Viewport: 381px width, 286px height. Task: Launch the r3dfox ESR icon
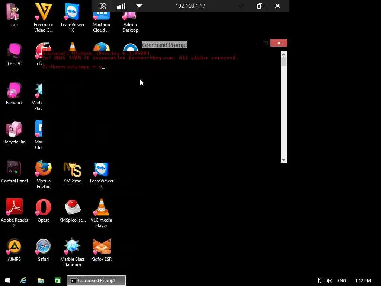[101, 250]
